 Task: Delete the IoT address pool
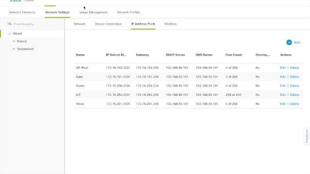(294, 95)
